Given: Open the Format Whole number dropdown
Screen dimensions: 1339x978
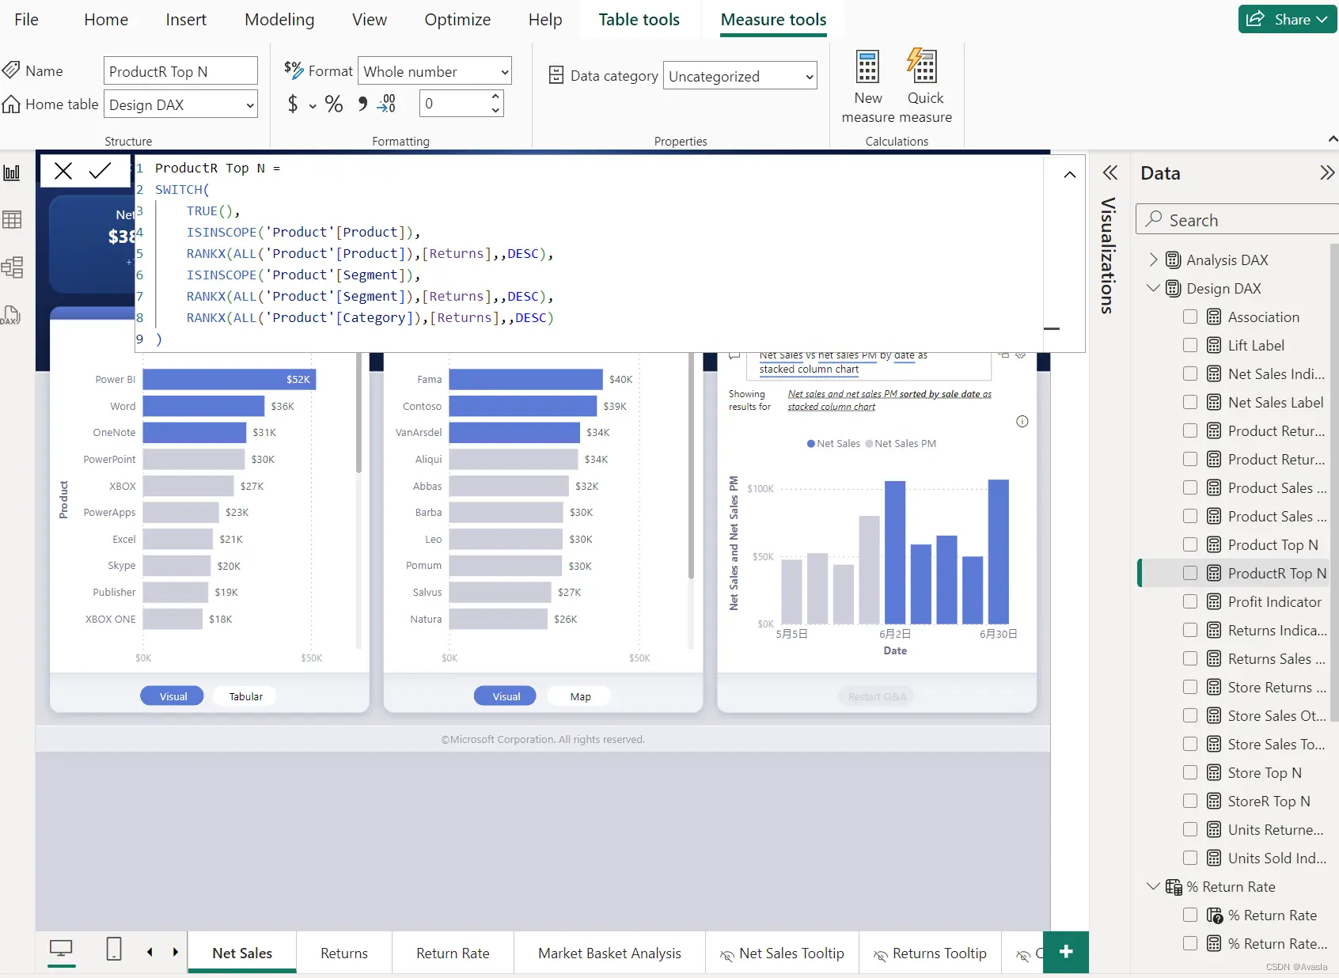Looking at the screenshot, I should click(434, 71).
